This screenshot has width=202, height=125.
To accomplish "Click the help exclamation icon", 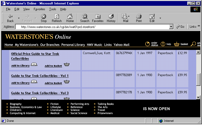I will pos(163,44).
